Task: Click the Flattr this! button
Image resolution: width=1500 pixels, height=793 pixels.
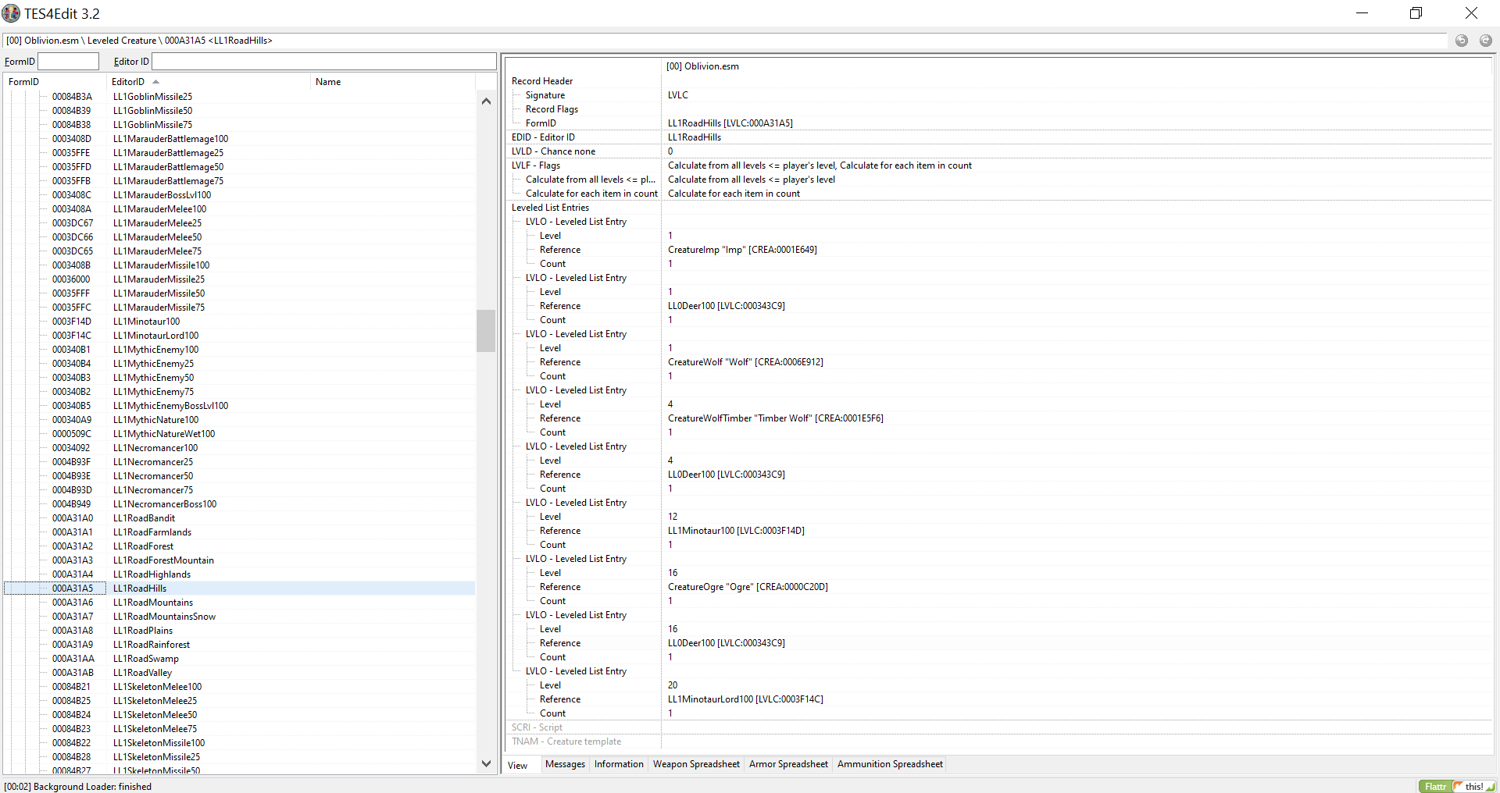Action: click(1458, 786)
